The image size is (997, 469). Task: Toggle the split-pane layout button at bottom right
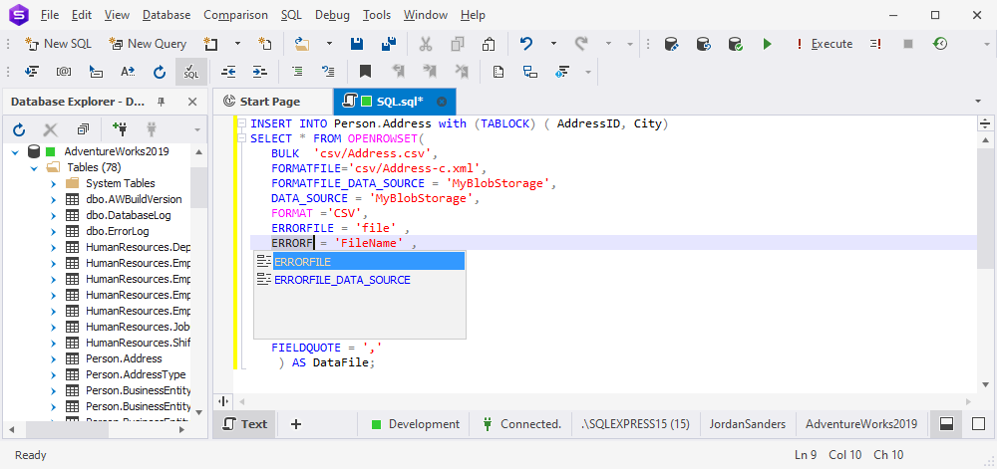pos(946,424)
